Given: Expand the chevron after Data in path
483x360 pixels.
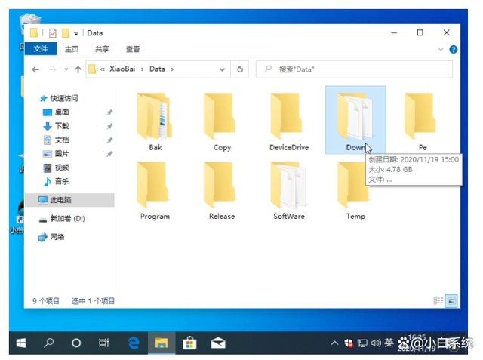Looking at the screenshot, I should 172,69.
